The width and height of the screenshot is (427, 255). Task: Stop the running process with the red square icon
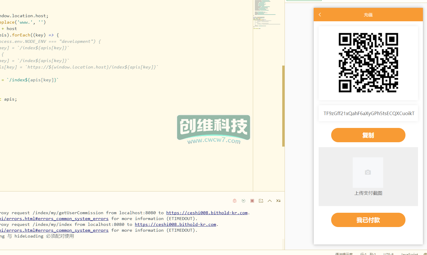(x=252, y=201)
